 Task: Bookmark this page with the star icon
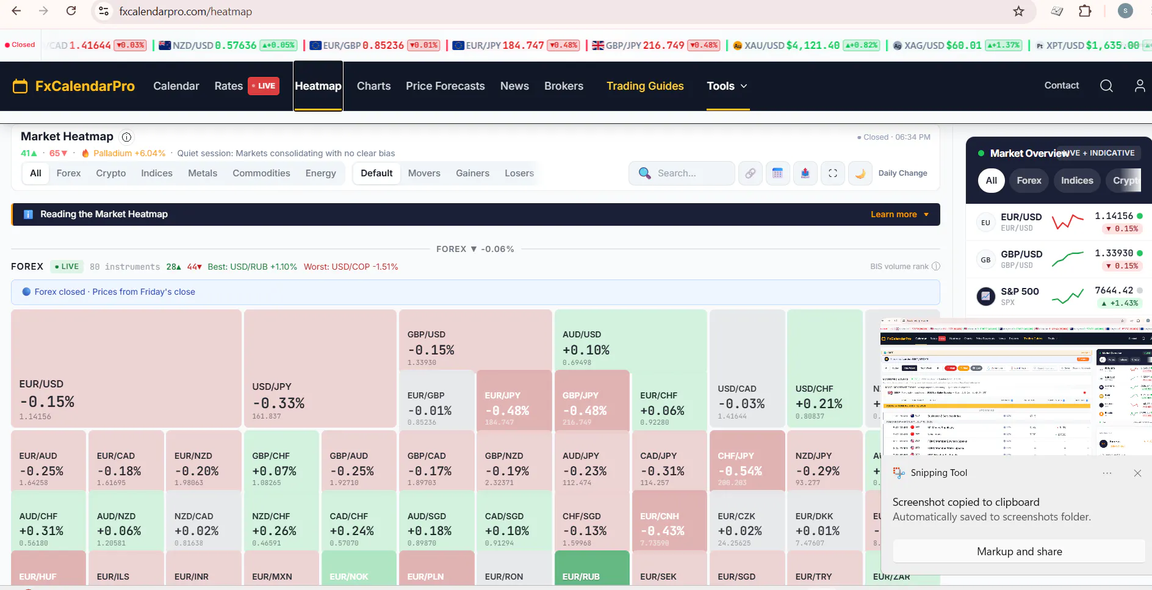point(1018,11)
